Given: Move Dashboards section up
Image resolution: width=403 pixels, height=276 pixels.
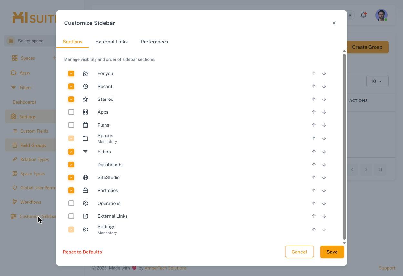Looking at the screenshot, I should pyautogui.click(x=314, y=165).
